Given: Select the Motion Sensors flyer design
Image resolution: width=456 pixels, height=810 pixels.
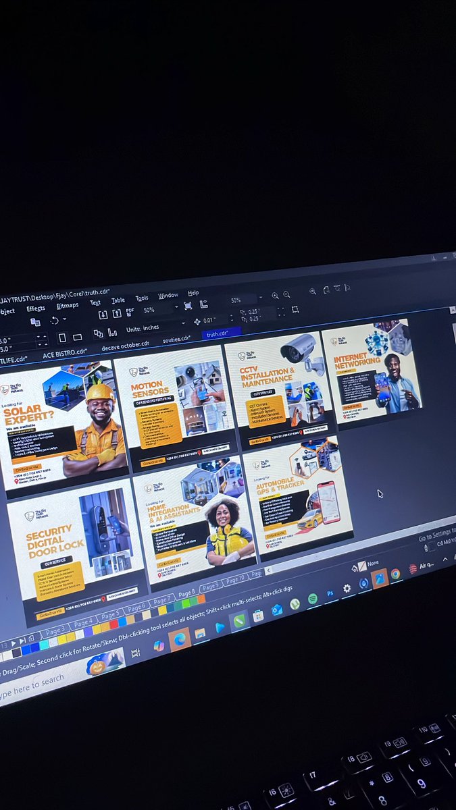Looking at the screenshot, I should [x=174, y=404].
